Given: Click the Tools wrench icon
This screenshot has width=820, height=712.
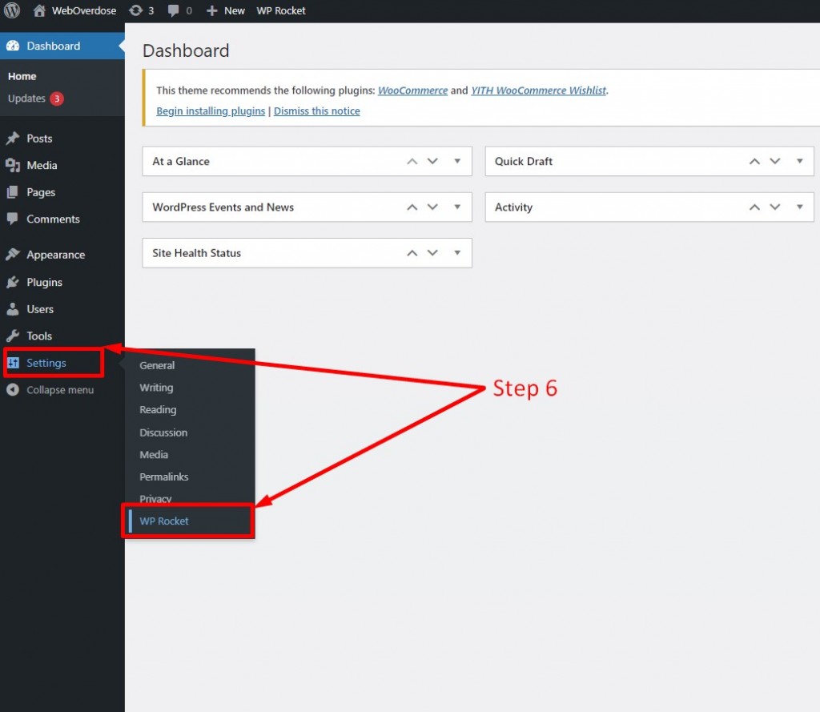Looking at the screenshot, I should [13, 336].
